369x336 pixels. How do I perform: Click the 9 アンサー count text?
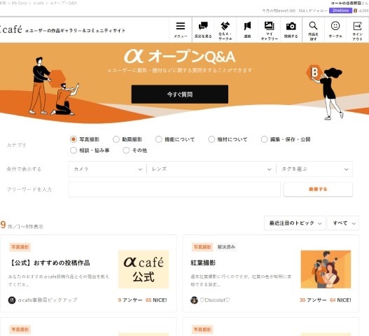point(130,300)
